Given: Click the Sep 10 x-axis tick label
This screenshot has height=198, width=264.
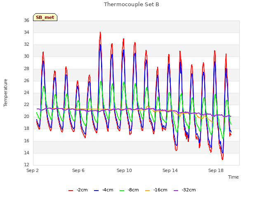Looking at the screenshot, I should coord(124,170).
